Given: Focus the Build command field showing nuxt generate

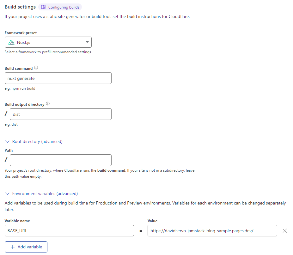Looking at the screenshot, I should pyautogui.click(x=58, y=78).
